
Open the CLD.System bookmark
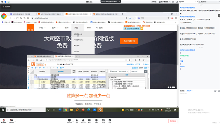click(x=17, y=22)
